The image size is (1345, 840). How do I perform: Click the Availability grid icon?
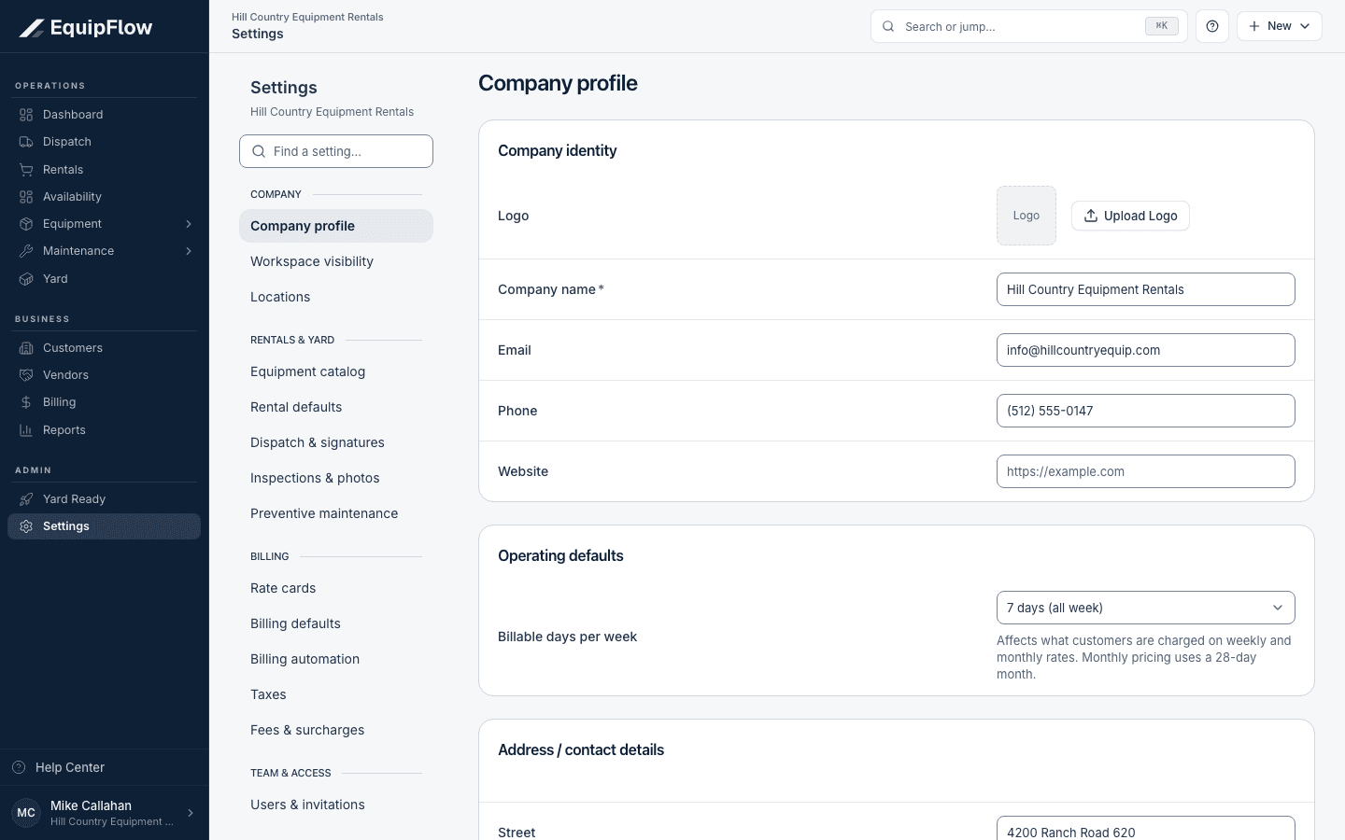click(x=26, y=197)
